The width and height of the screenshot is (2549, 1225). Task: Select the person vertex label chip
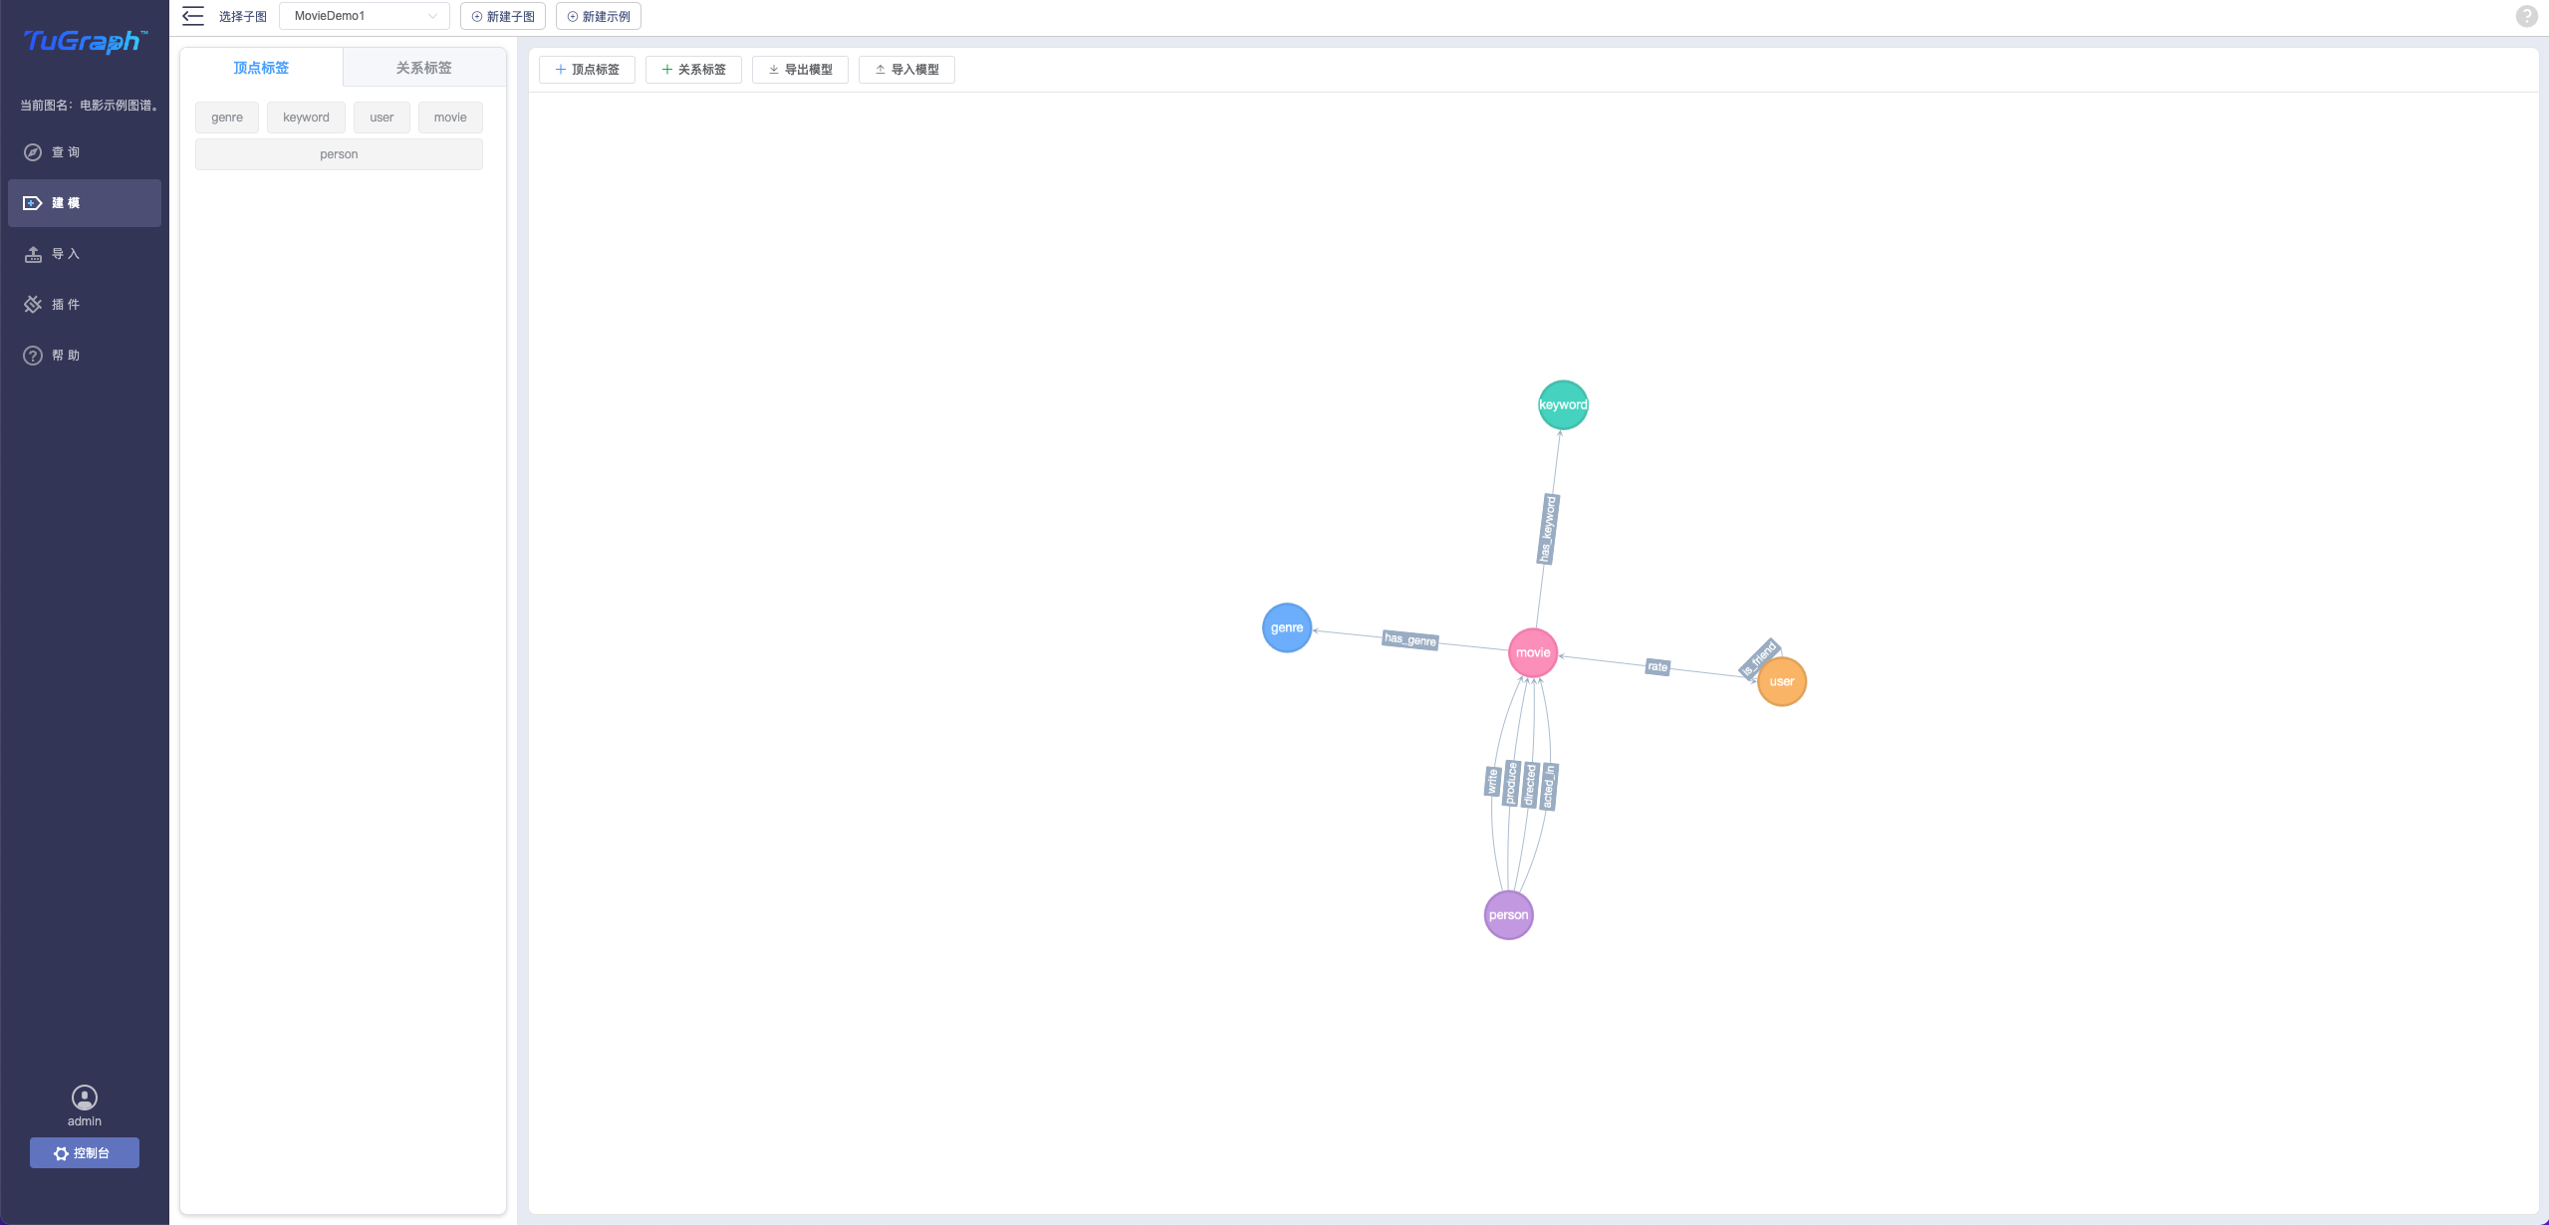pos(338,153)
